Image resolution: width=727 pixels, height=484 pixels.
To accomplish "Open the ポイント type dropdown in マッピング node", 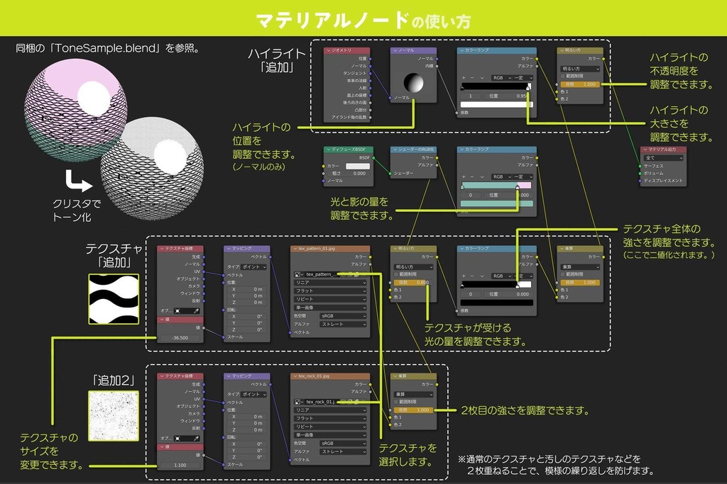I will tap(253, 268).
